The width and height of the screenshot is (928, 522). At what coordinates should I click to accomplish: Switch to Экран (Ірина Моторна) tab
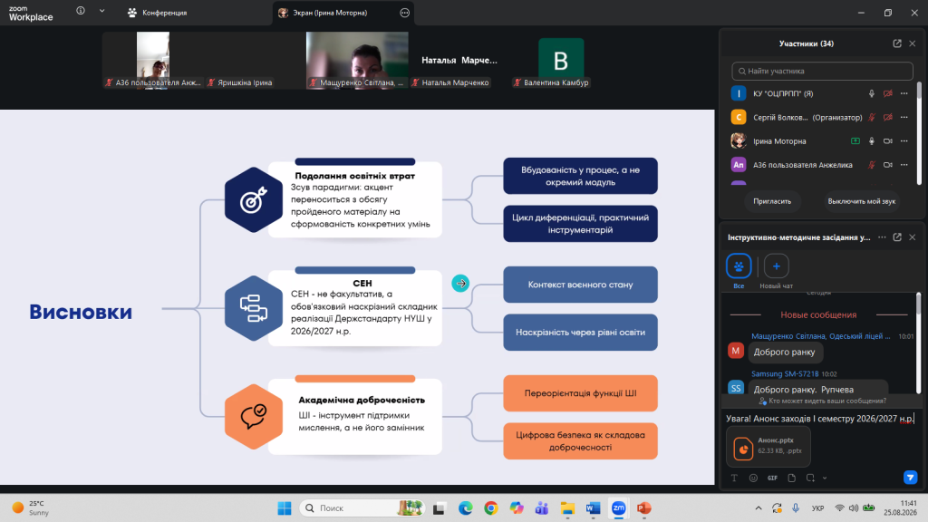pyautogui.click(x=330, y=13)
